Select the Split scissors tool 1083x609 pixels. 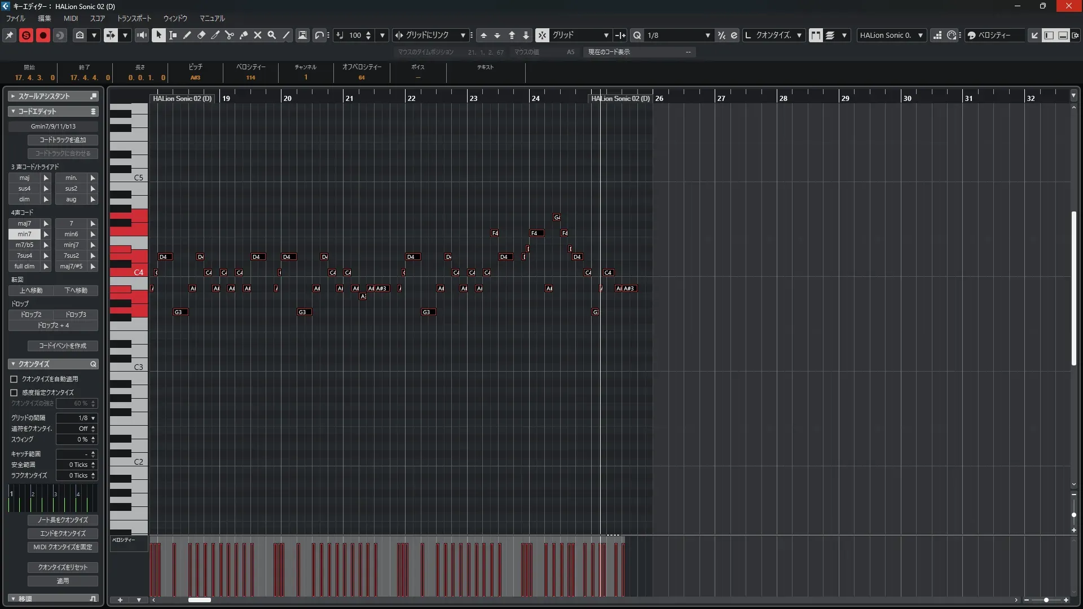click(x=230, y=35)
